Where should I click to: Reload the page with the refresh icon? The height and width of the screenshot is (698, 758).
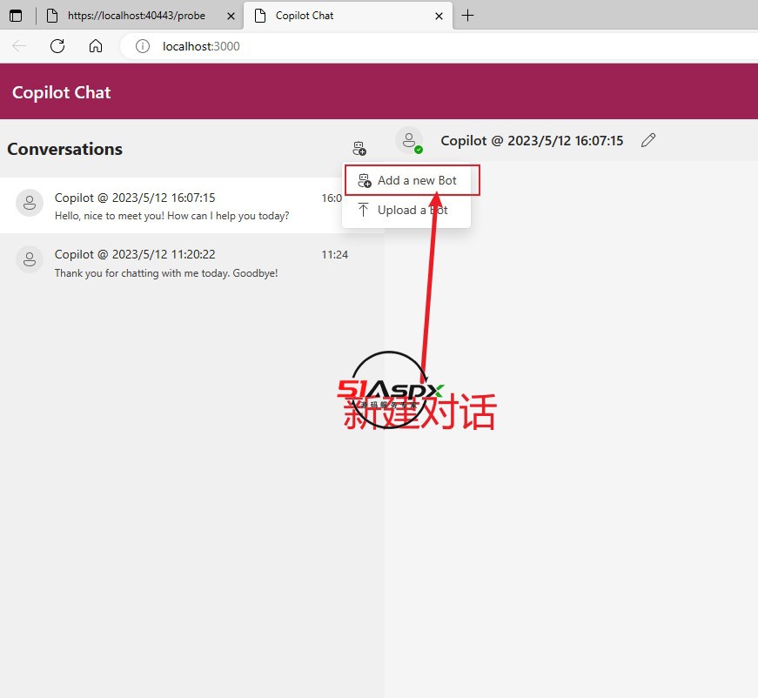[x=57, y=46]
